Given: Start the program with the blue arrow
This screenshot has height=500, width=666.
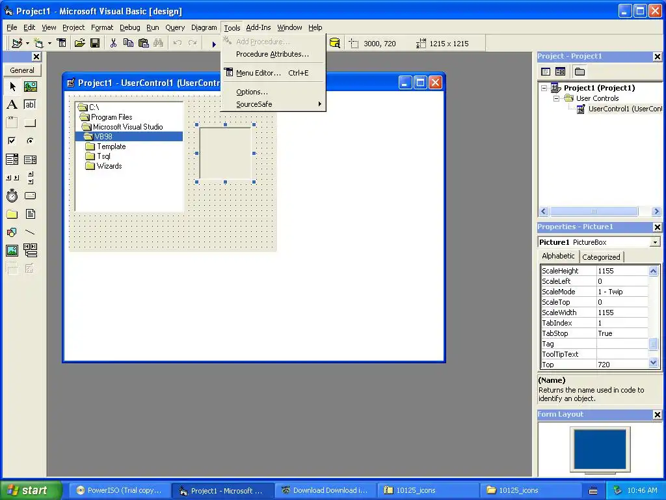Looking at the screenshot, I should [214, 44].
